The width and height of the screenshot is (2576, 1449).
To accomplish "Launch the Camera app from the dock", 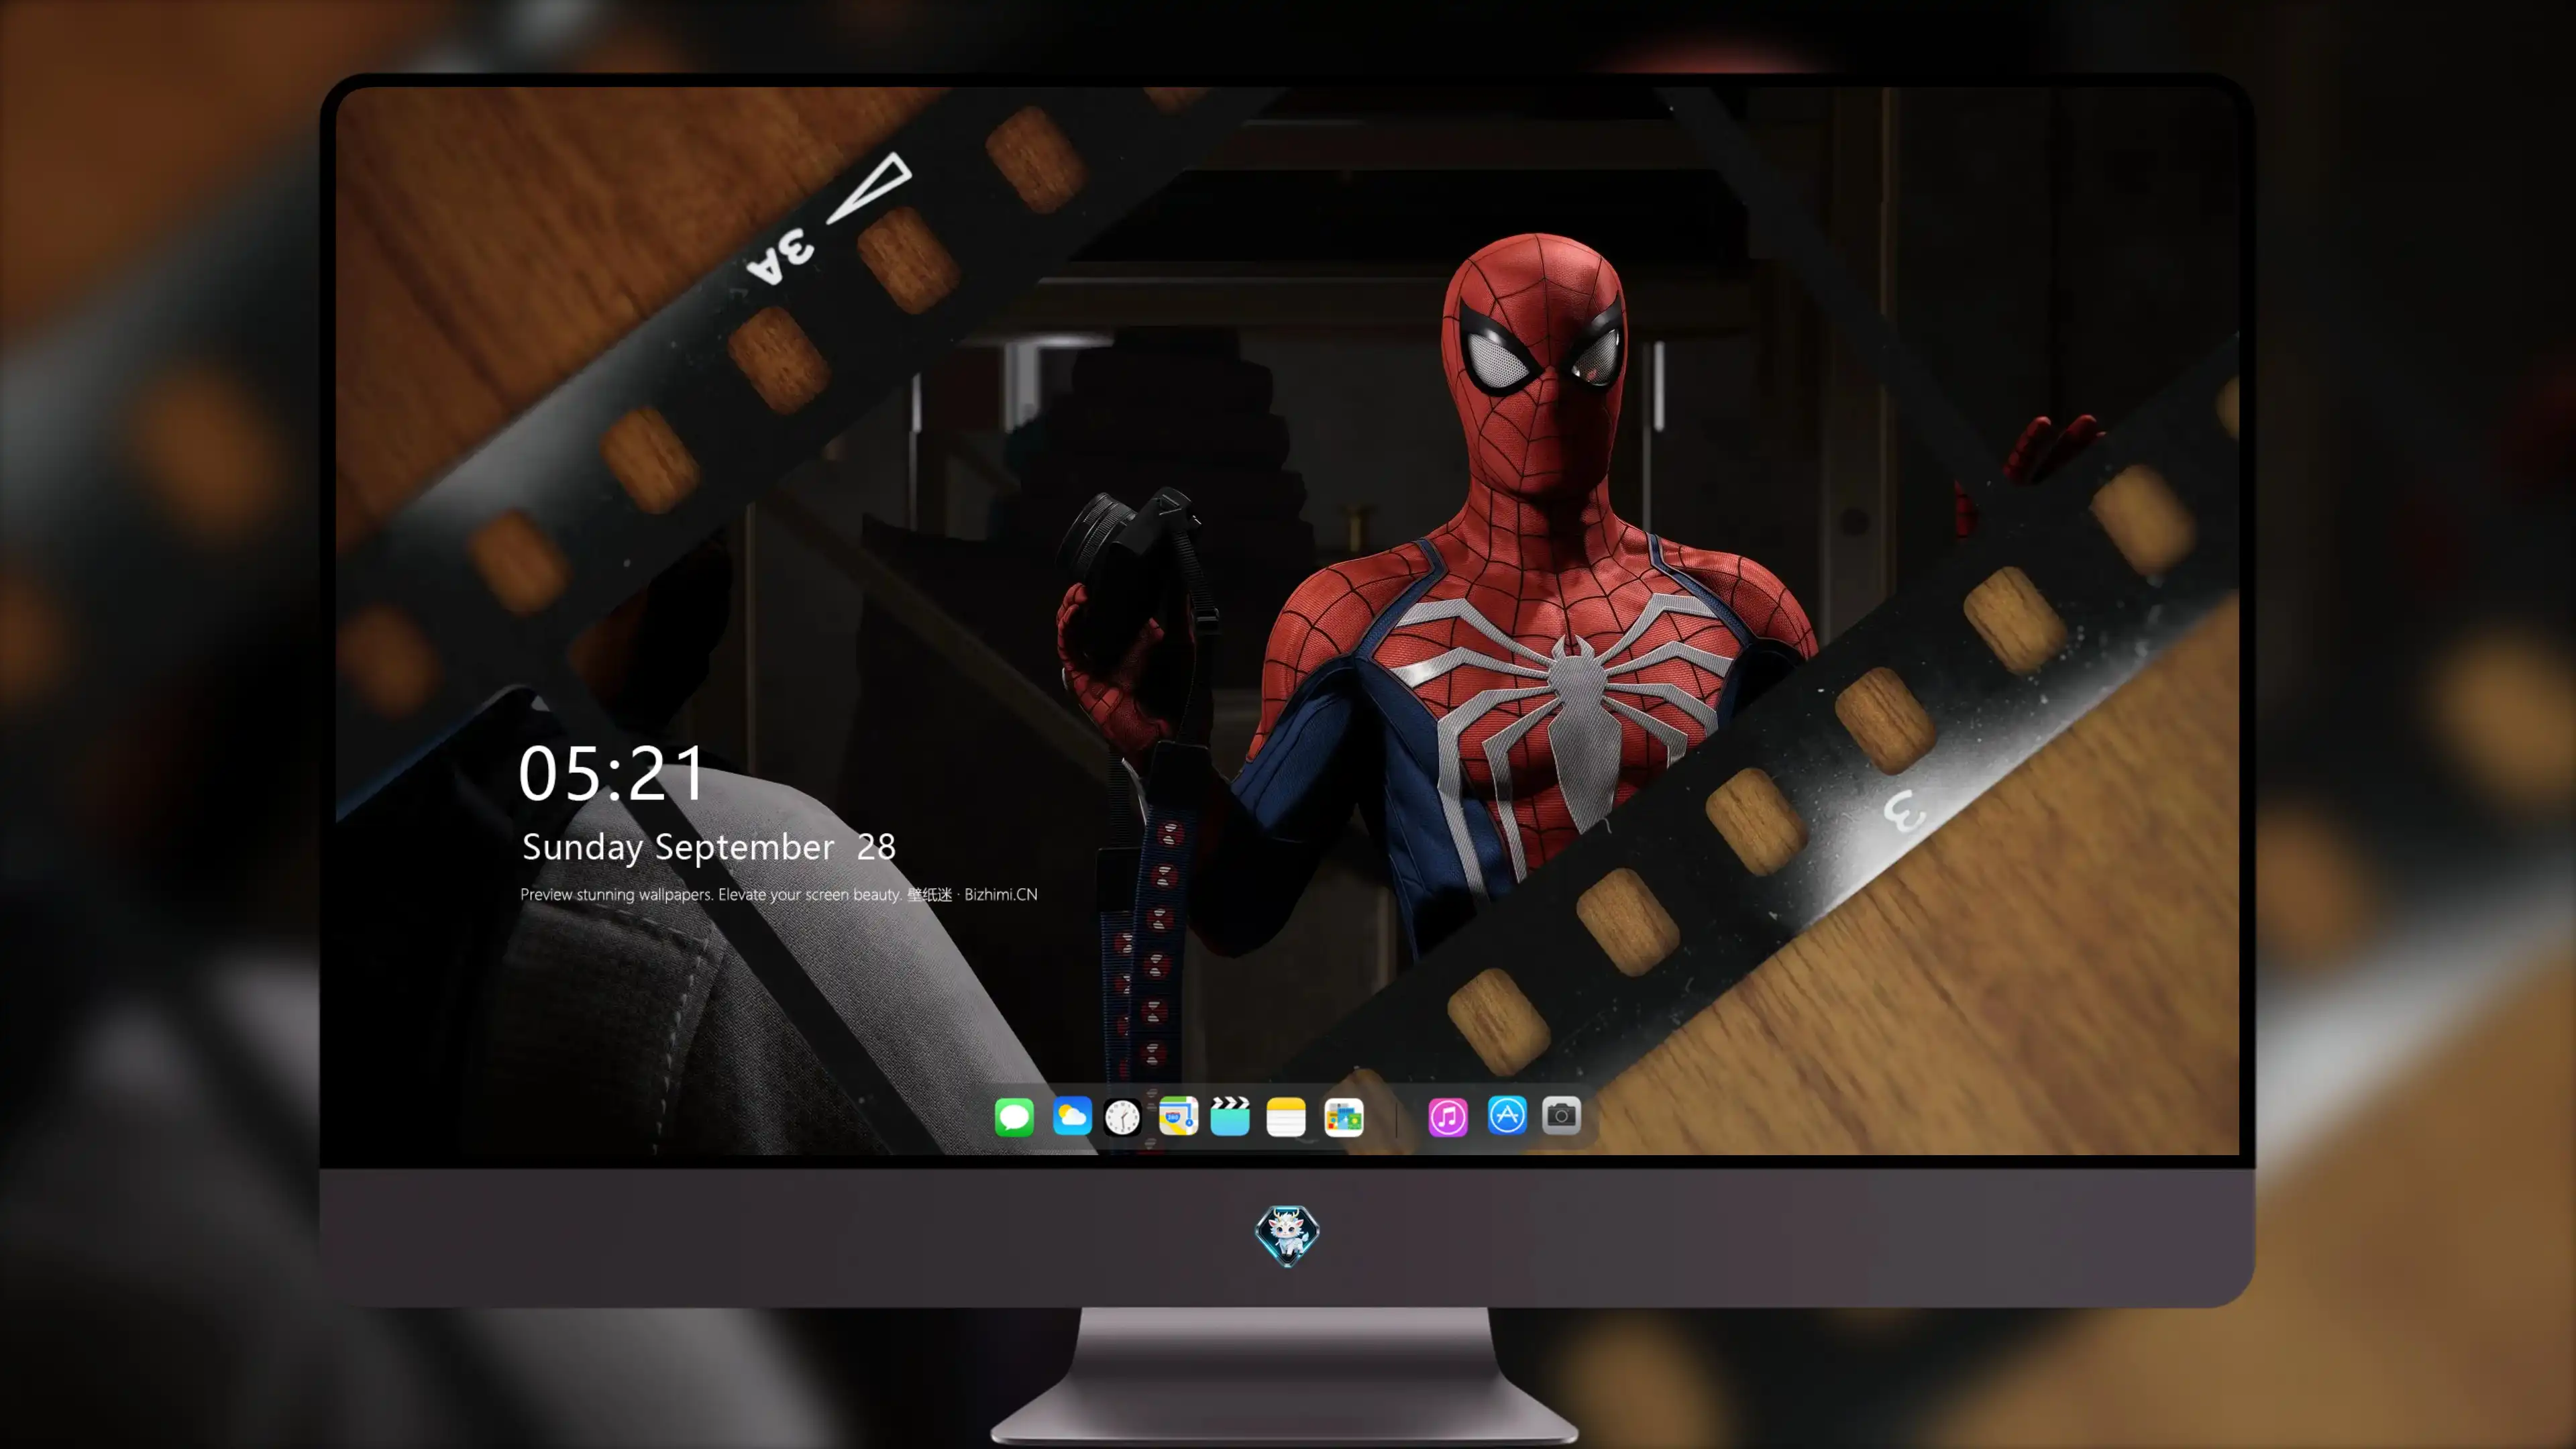I will tap(1561, 1116).
